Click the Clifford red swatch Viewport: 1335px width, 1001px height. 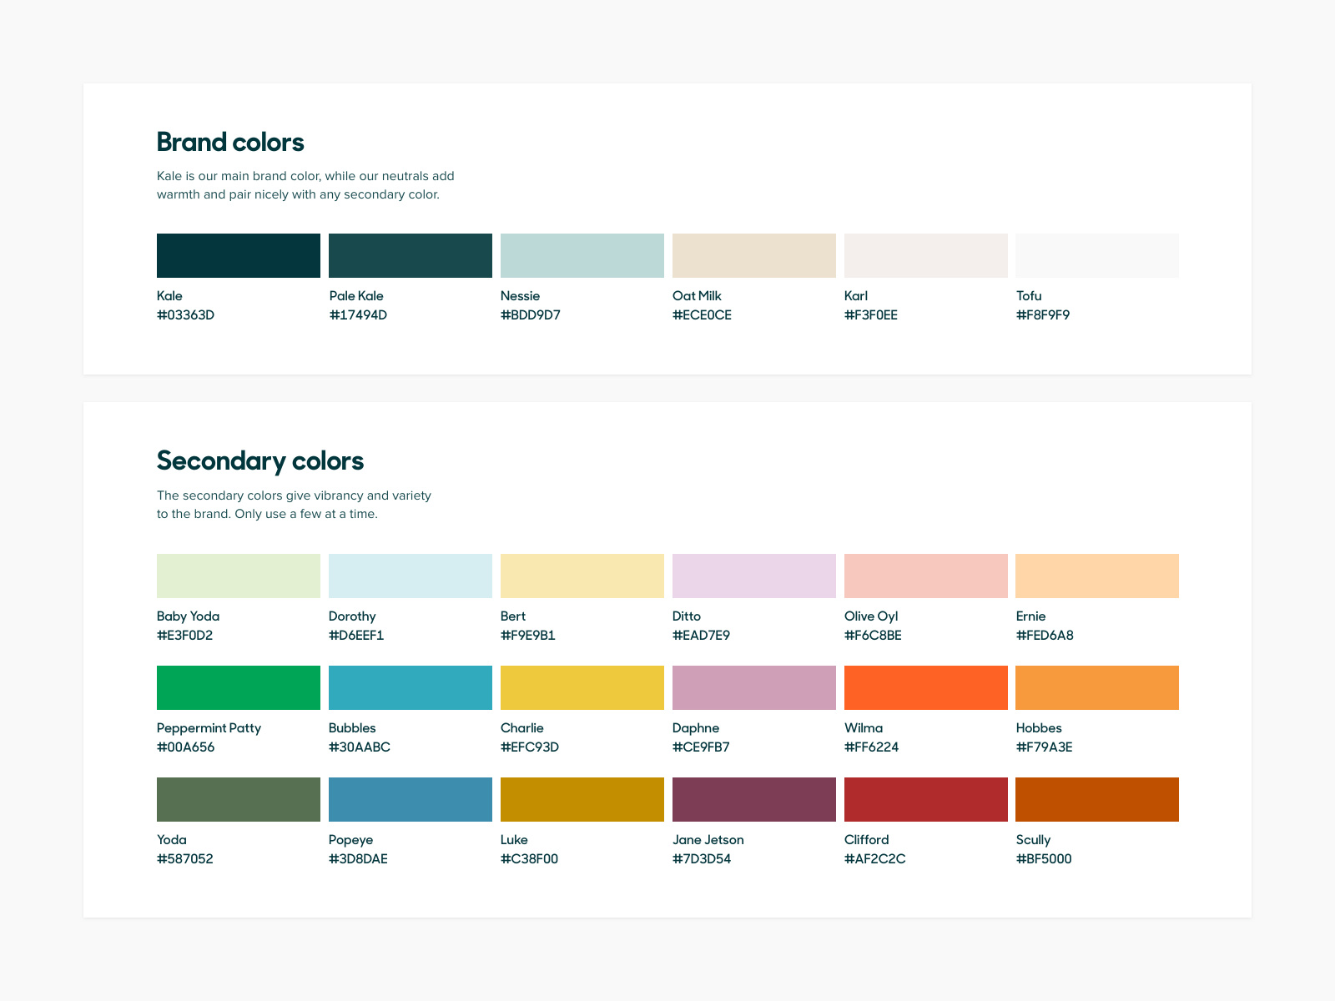(926, 799)
